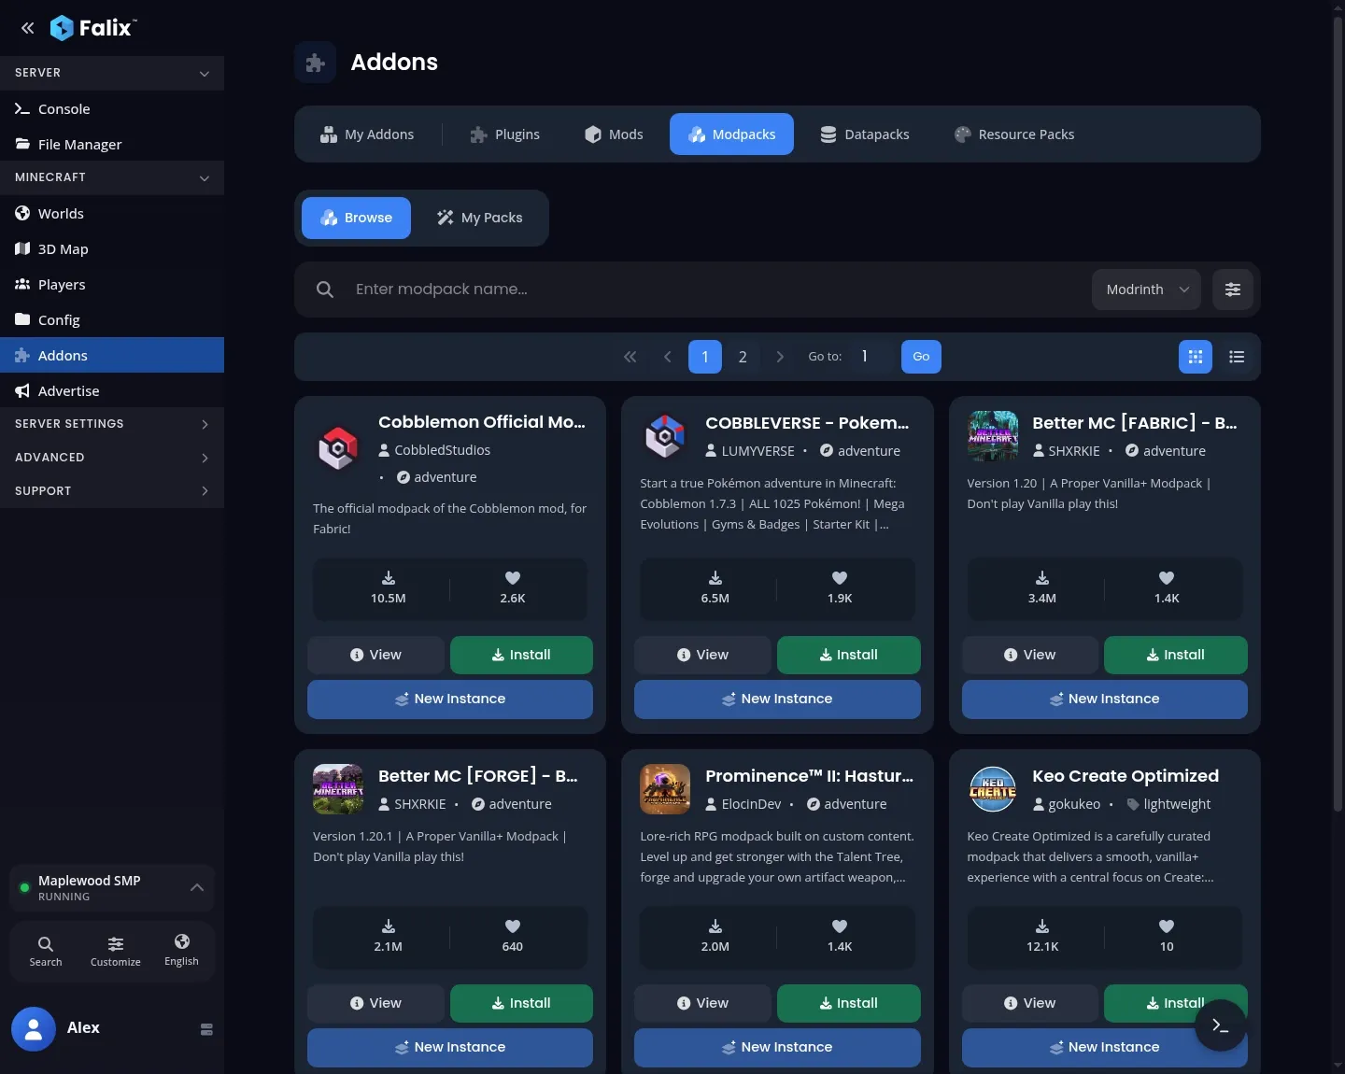Switch to list view layout

point(1237,357)
